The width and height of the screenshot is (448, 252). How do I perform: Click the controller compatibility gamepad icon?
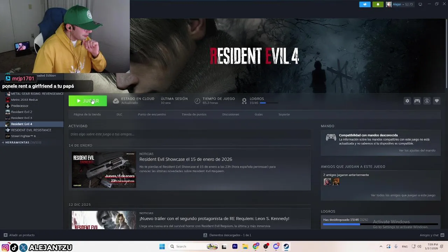[331, 138]
